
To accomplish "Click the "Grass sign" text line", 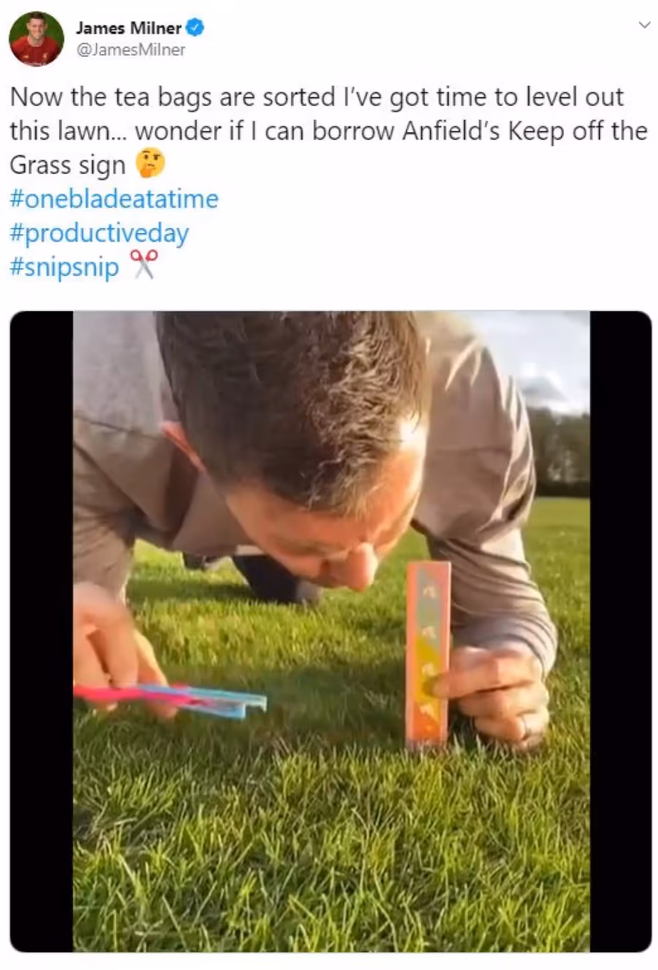I will point(68,166).
